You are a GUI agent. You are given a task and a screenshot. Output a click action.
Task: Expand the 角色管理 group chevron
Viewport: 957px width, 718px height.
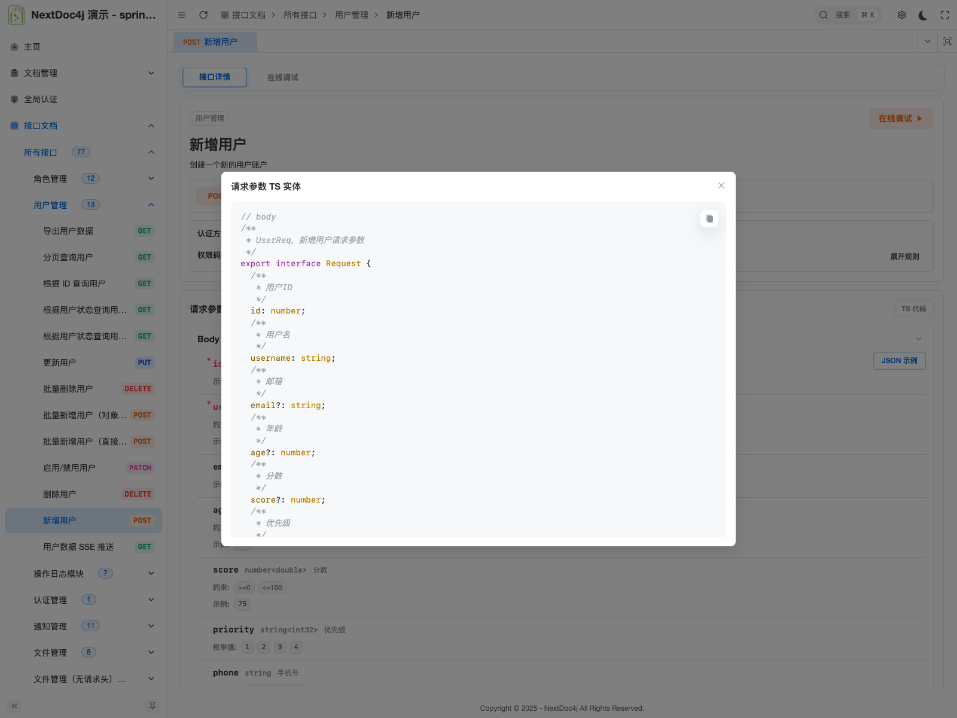(151, 178)
